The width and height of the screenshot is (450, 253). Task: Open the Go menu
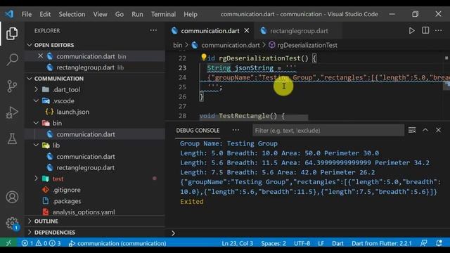coord(120,14)
